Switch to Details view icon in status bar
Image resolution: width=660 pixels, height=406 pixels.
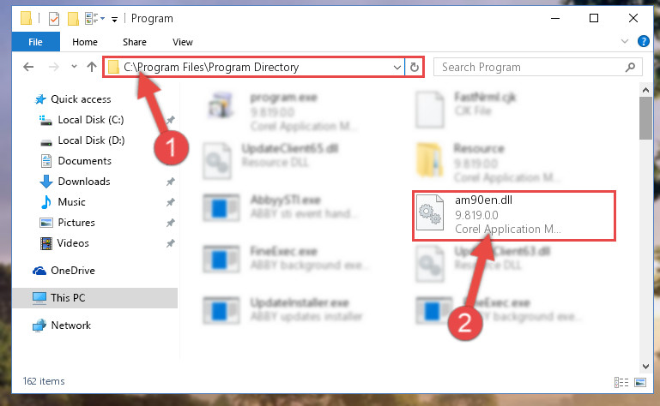(x=621, y=382)
